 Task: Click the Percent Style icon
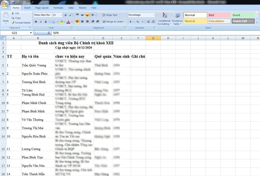[x=138, y=22]
